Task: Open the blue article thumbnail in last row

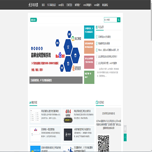Action: pyautogui.click(x=35, y=149)
